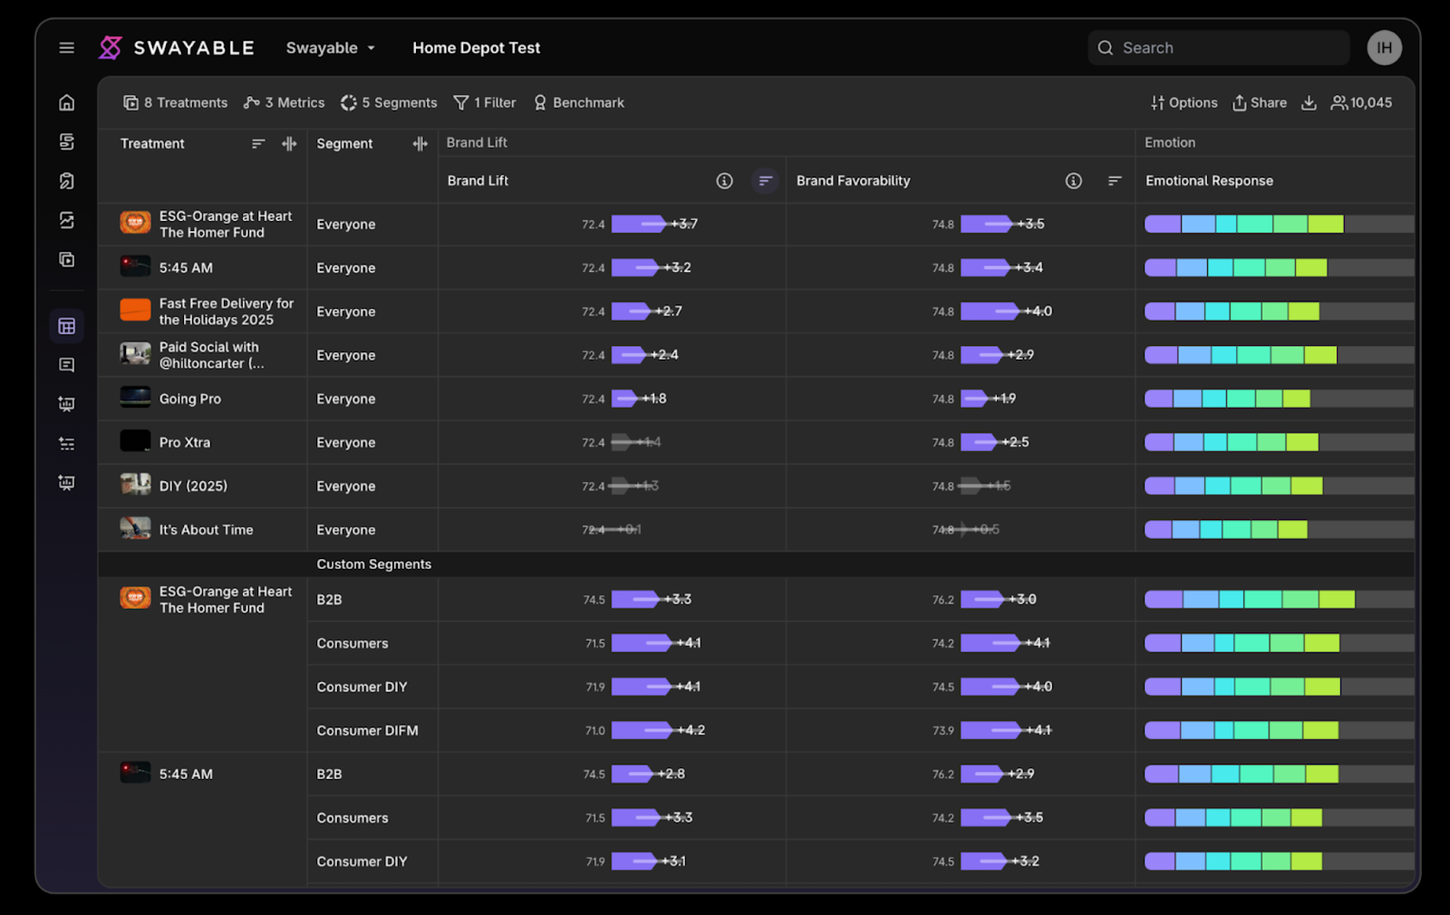
Task: Toggle Brand Lift column sort
Action: click(765, 181)
